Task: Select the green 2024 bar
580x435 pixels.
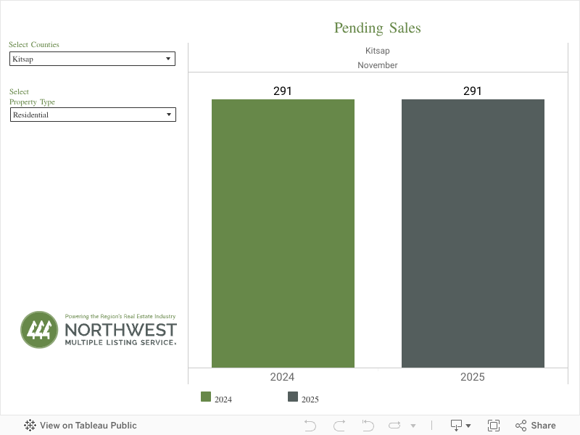Action: pos(283,233)
